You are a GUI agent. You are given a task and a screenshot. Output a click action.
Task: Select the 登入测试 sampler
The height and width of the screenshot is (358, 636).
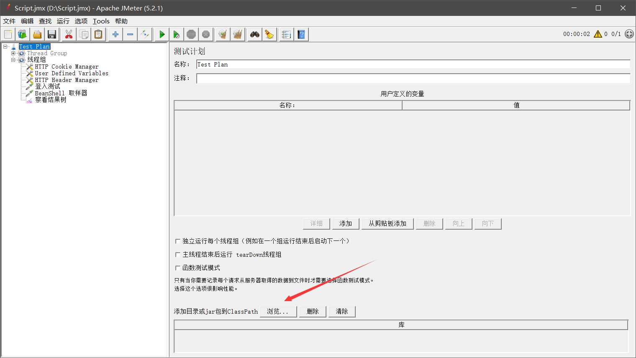click(x=47, y=87)
